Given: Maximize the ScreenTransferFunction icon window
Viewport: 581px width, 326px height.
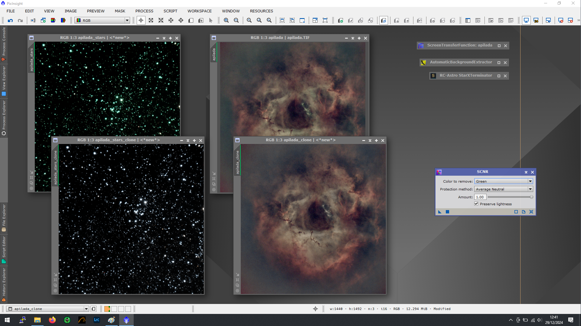Looking at the screenshot, I should (499, 46).
